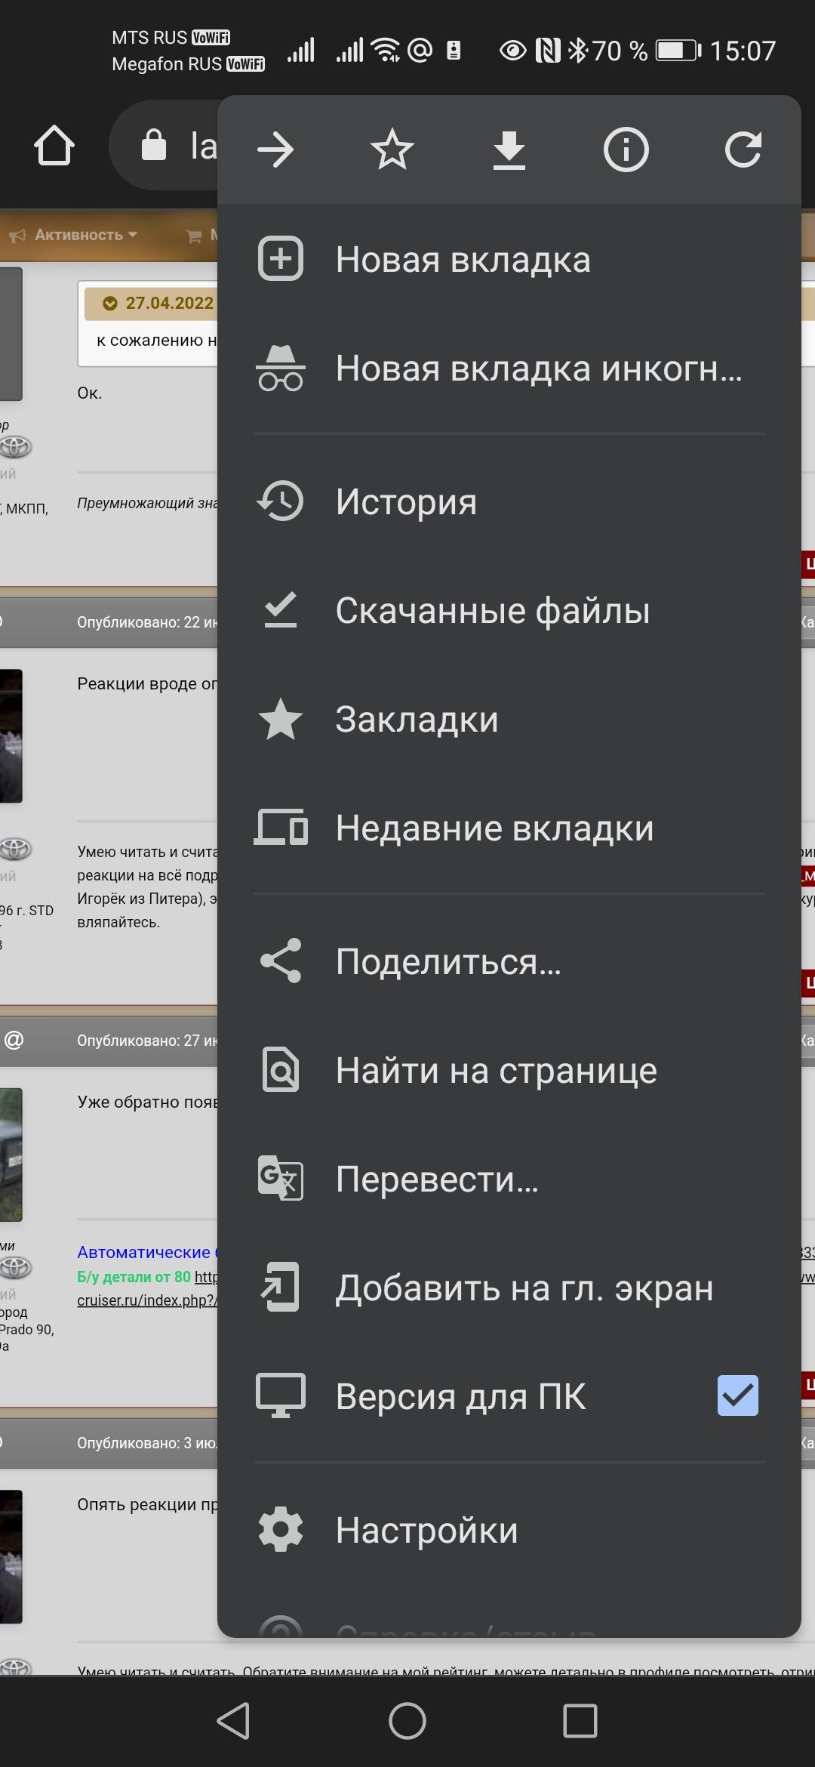Viewport: 815px width, 1767px height.
Task: Tap the filled star icon beside Закладки
Action: [x=281, y=719]
